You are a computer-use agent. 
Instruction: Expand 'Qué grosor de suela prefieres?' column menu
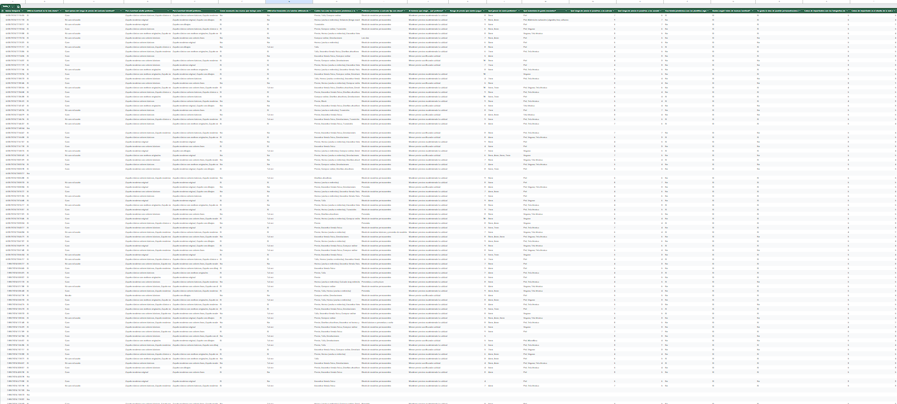[520, 11]
